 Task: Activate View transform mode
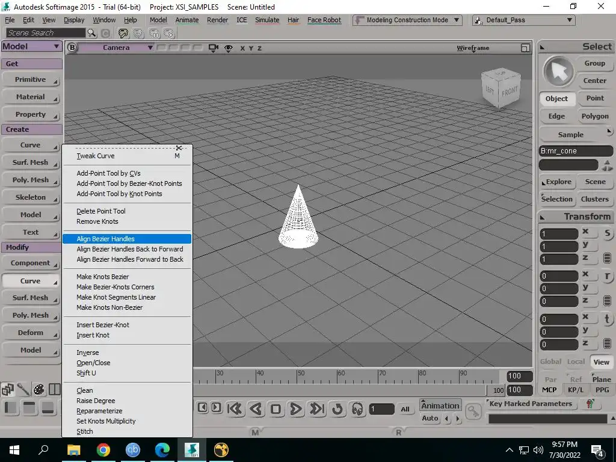(x=601, y=362)
